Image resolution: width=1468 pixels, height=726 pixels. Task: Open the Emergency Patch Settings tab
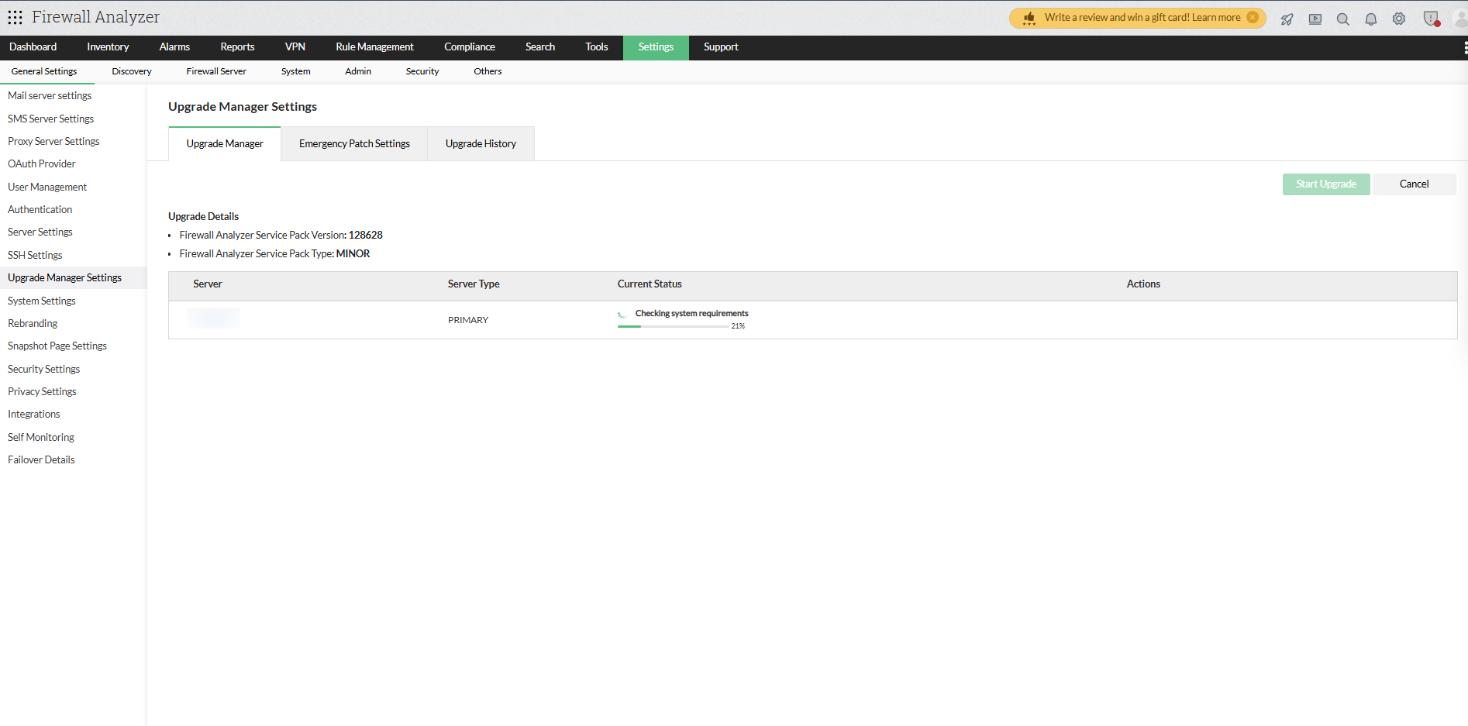354,144
